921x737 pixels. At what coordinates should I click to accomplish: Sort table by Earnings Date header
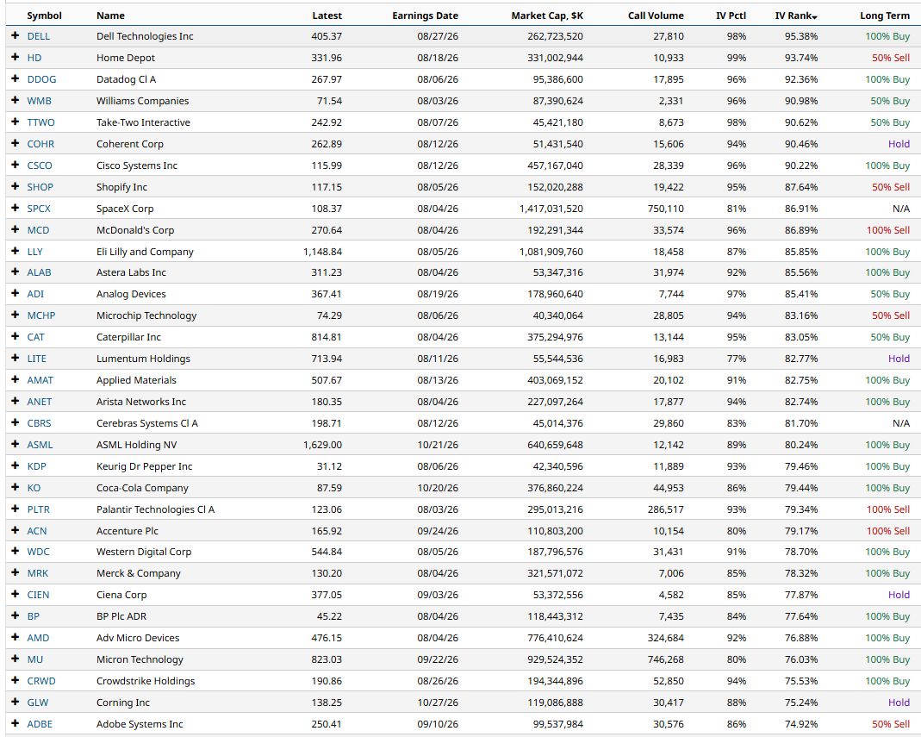(426, 16)
